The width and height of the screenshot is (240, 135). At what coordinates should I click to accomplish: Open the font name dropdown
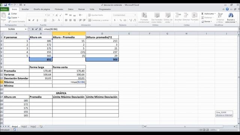46,15
